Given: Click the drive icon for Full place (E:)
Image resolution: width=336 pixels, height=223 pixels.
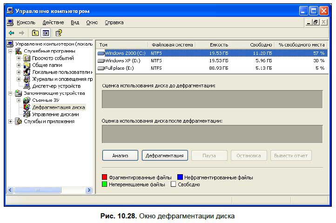Looking at the screenshot, I should coord(101,68).
